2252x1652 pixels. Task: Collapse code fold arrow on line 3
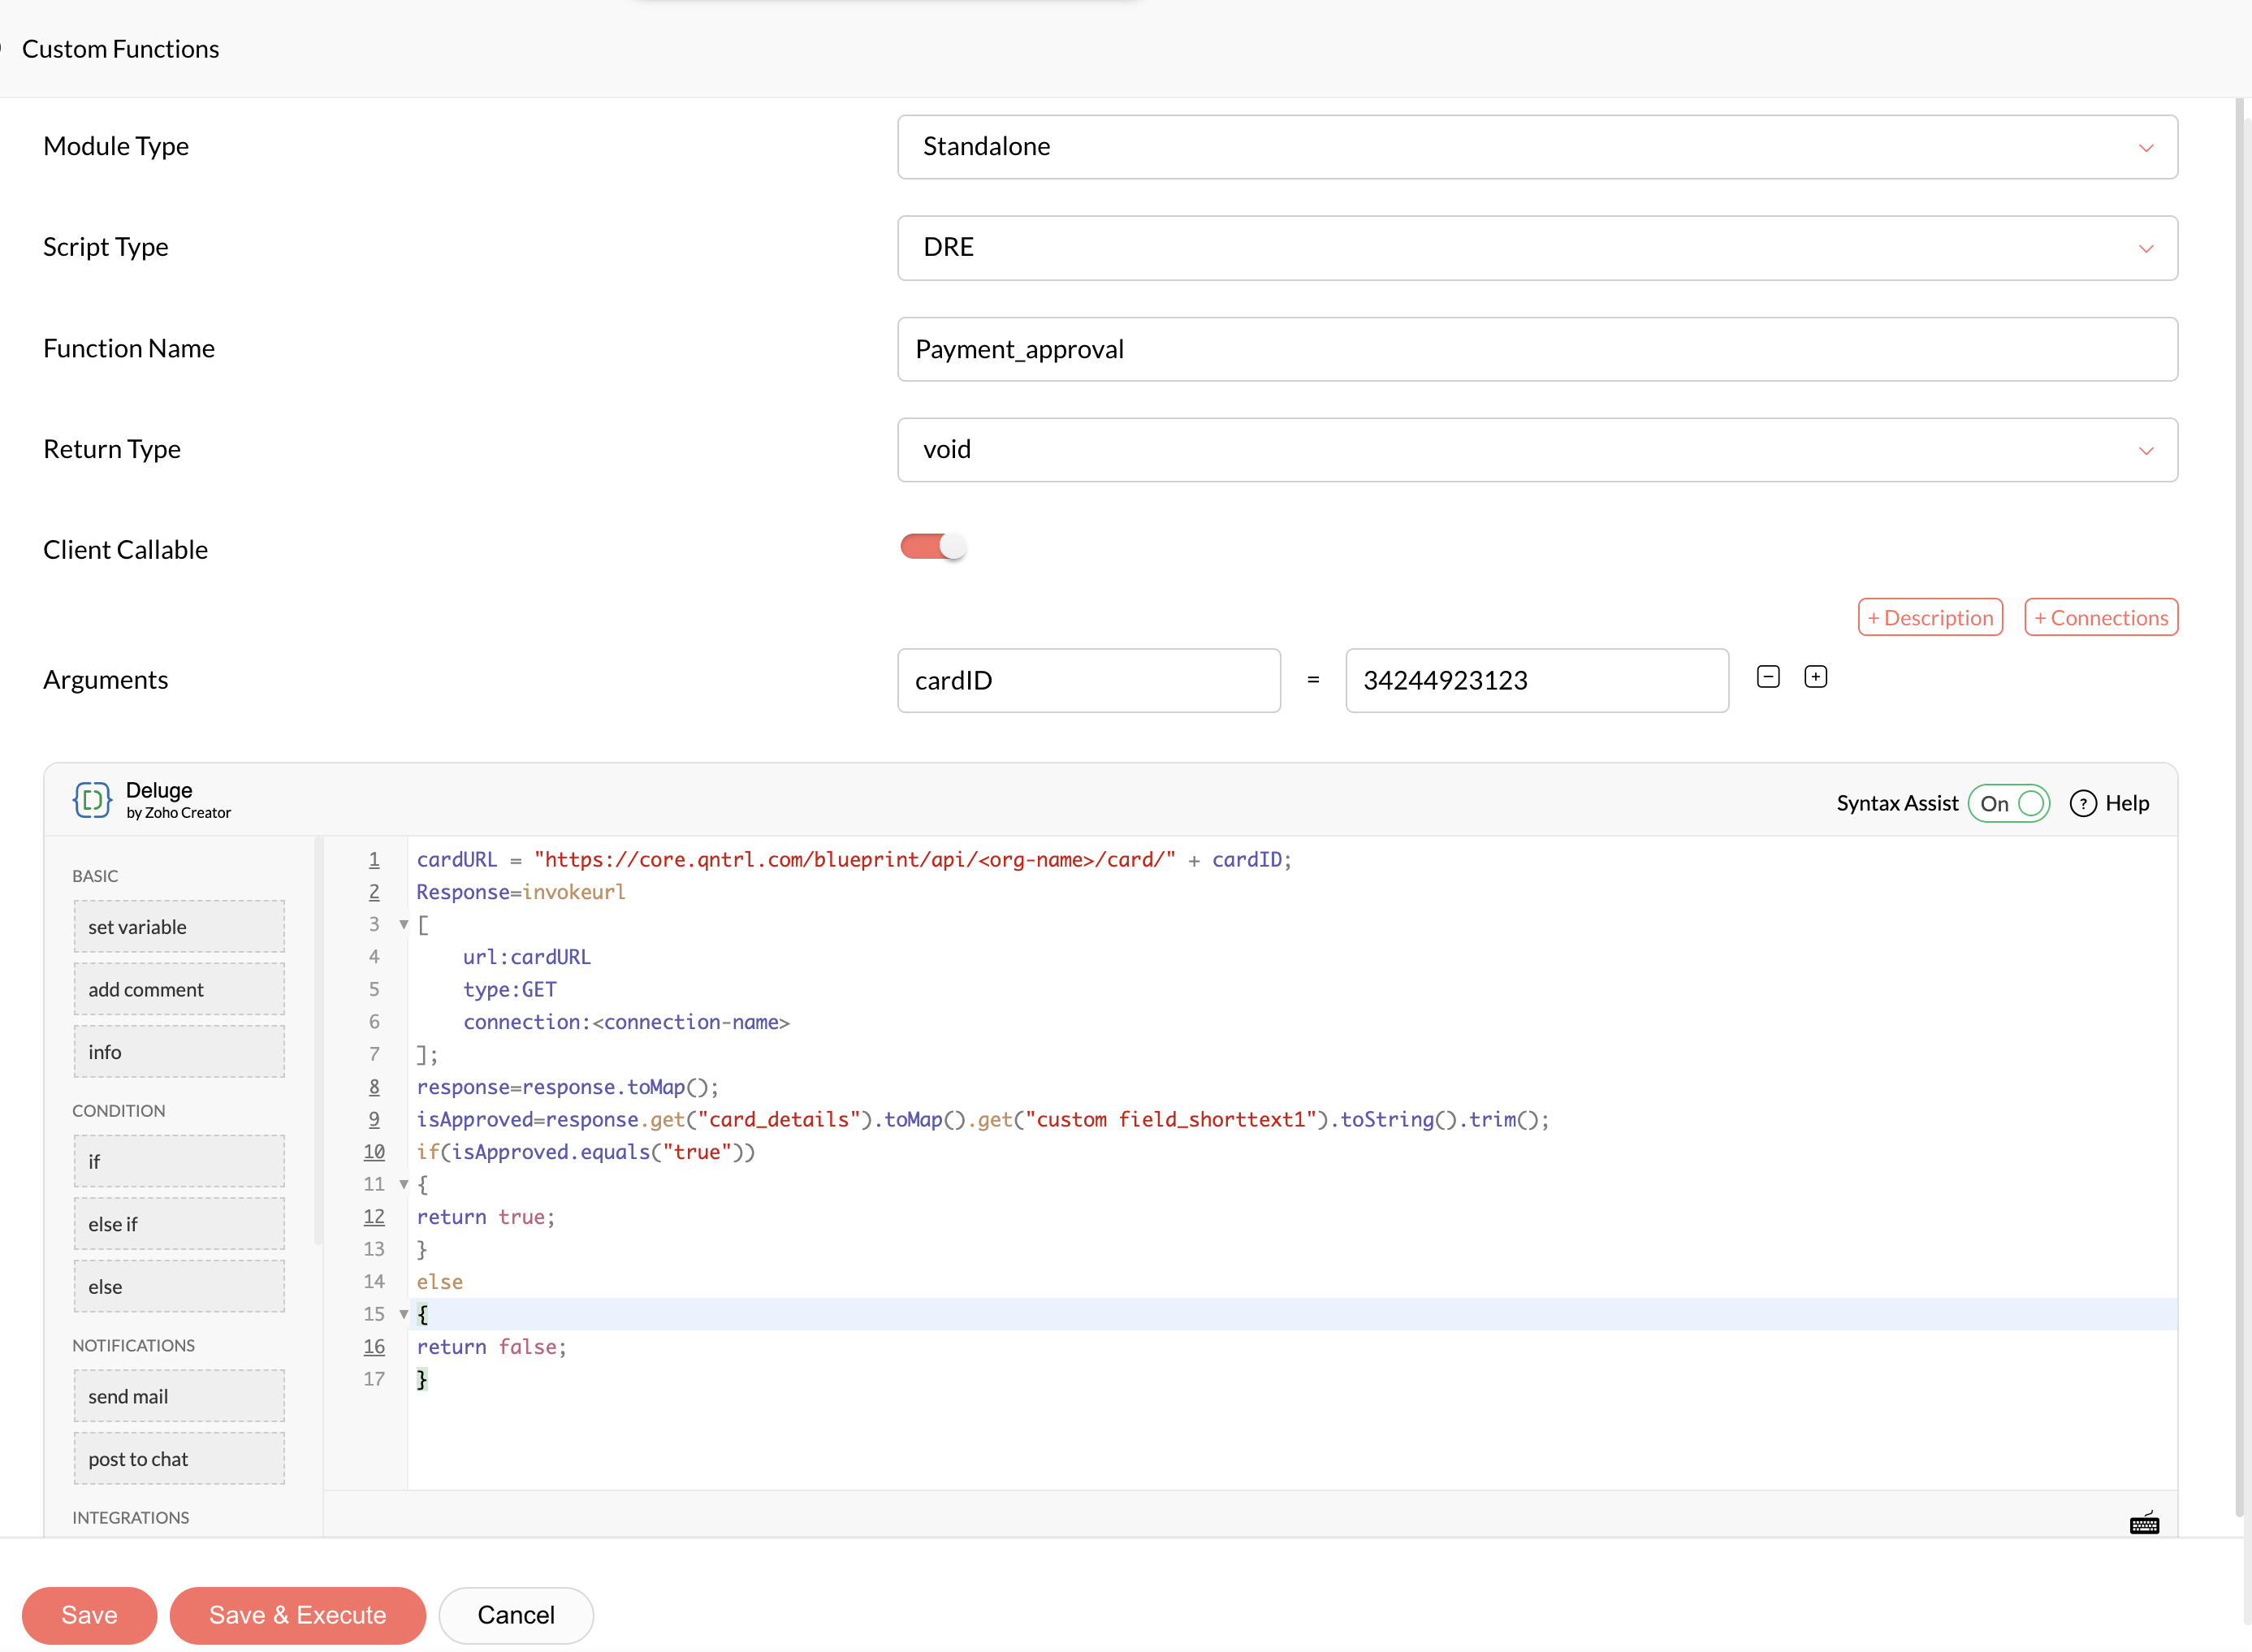tap(404, 924)
